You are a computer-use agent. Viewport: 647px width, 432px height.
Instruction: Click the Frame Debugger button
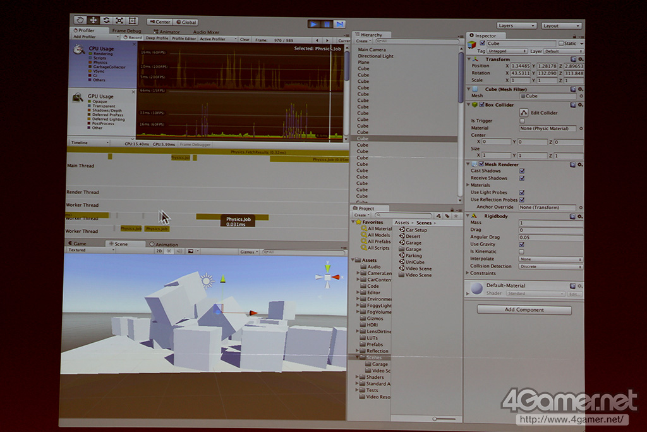(x=195, y=145)
